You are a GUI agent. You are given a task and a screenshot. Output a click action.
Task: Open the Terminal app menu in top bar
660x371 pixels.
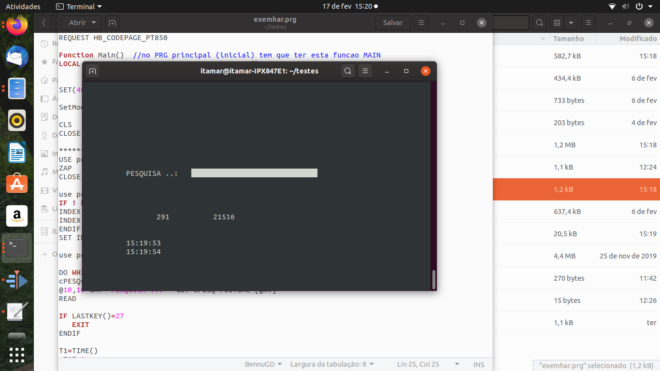click(79, 6)
